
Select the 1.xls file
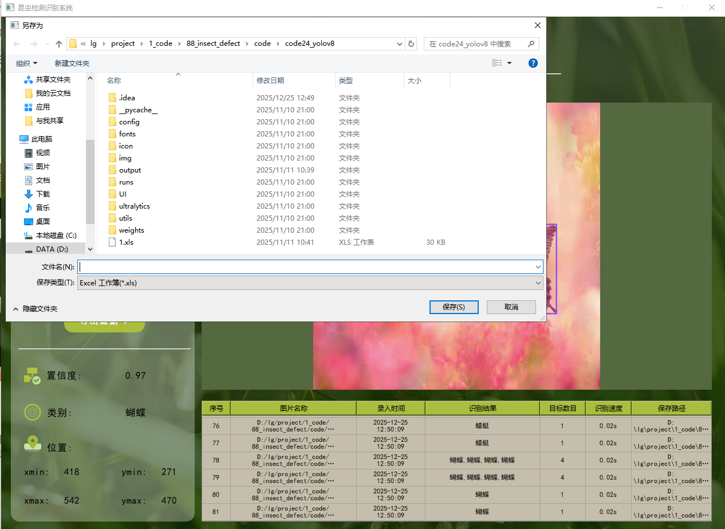126,242
